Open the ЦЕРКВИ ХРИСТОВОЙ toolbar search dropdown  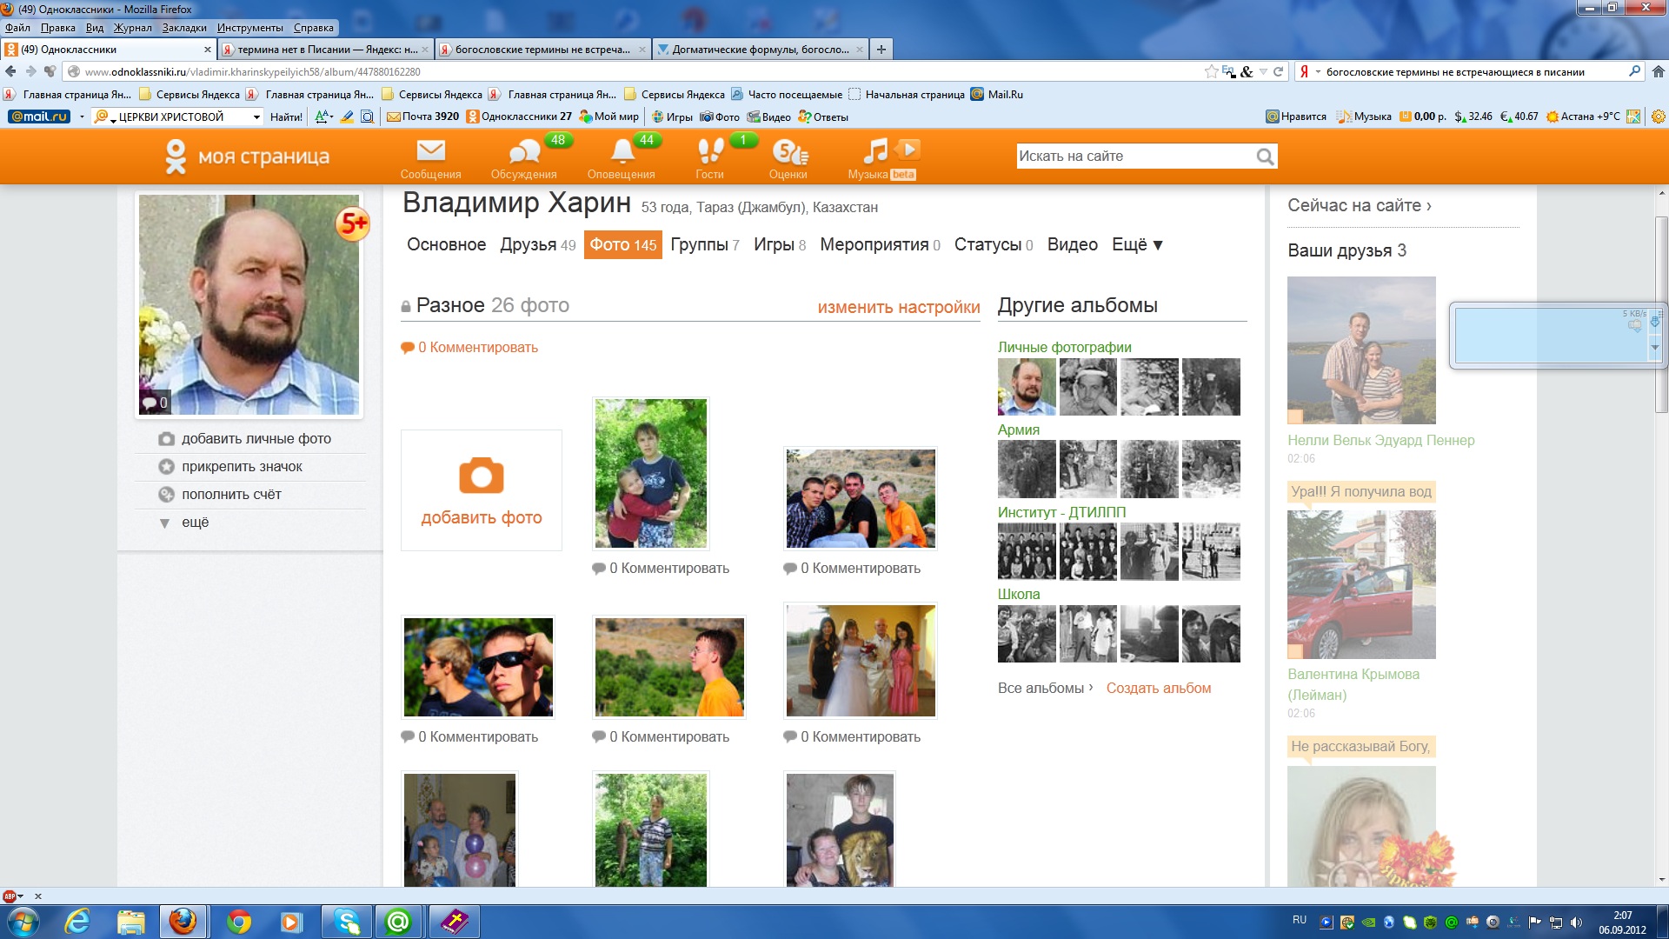tap(256, 117)
